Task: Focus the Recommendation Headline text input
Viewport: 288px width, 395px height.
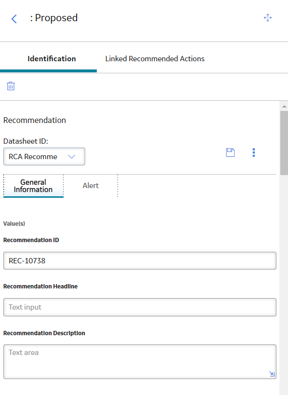Action: click(x=140, y=307)
